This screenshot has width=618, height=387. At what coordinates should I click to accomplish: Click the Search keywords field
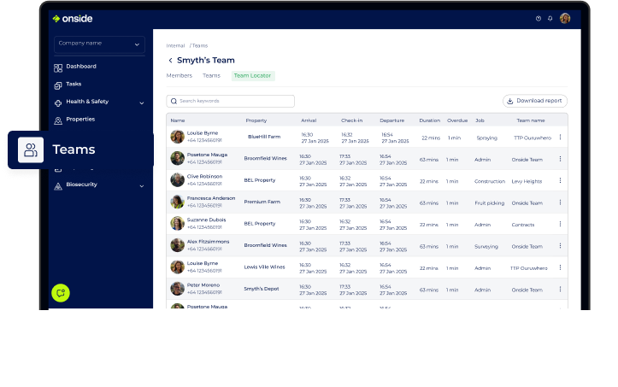pos(230,101)
